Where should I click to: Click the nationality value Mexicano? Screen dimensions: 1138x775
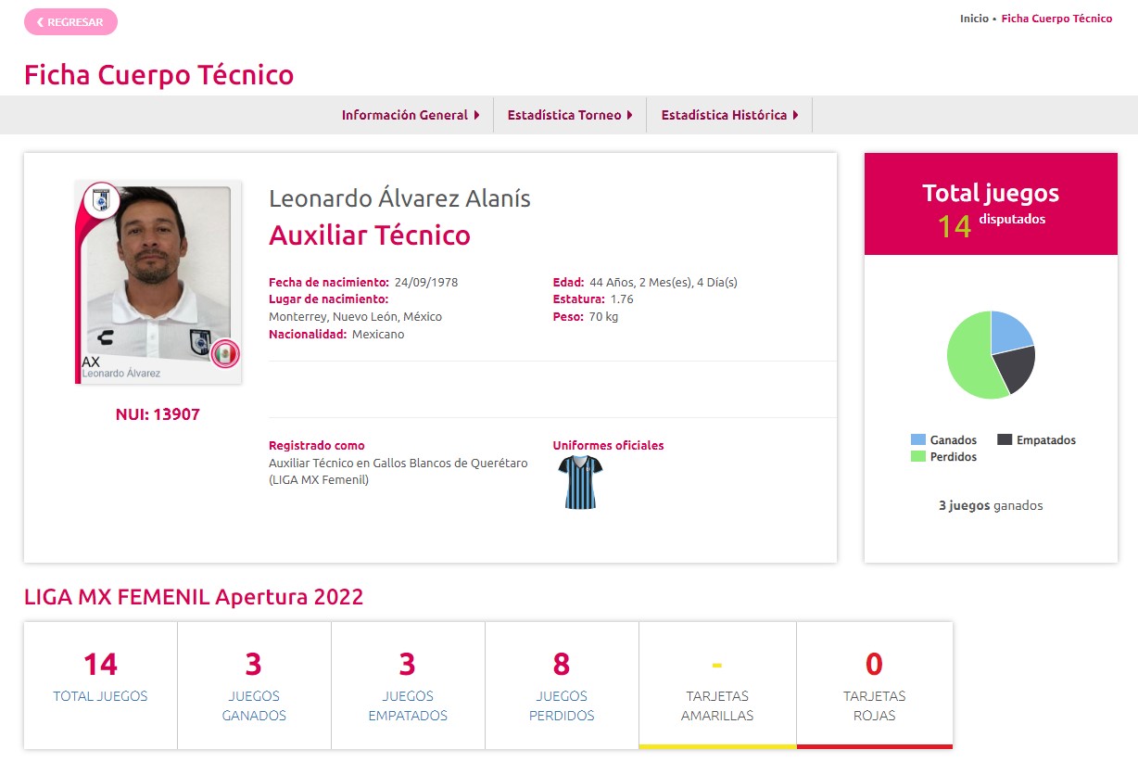378,335
